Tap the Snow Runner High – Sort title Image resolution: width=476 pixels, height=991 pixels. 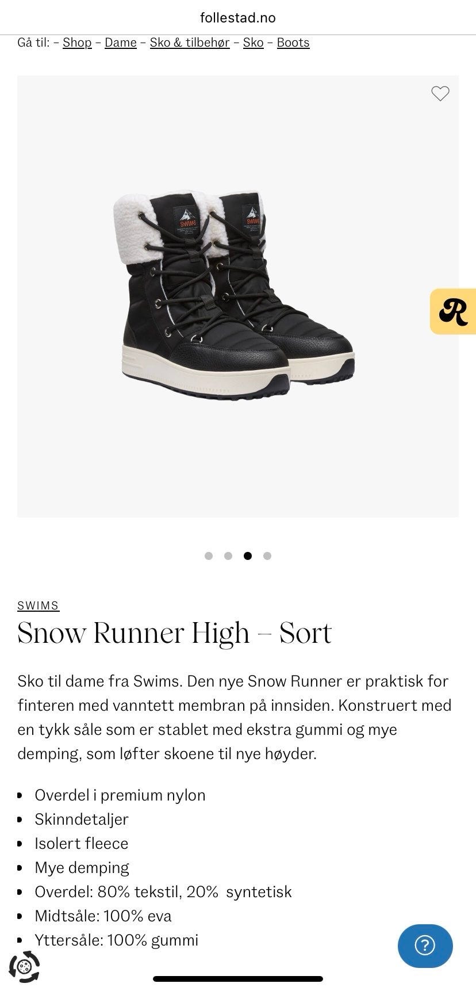click(175, 634)
